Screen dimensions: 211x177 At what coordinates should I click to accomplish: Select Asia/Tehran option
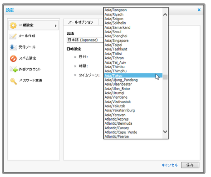click(x=133, y=58)
